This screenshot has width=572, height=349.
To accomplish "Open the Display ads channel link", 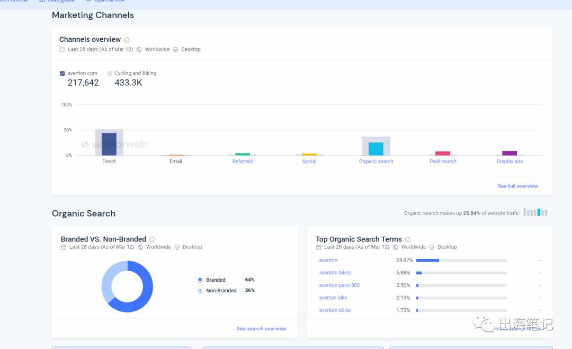I will tap(510, 161).
